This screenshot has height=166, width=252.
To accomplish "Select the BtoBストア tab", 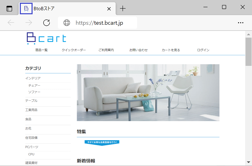I will 67,9.
